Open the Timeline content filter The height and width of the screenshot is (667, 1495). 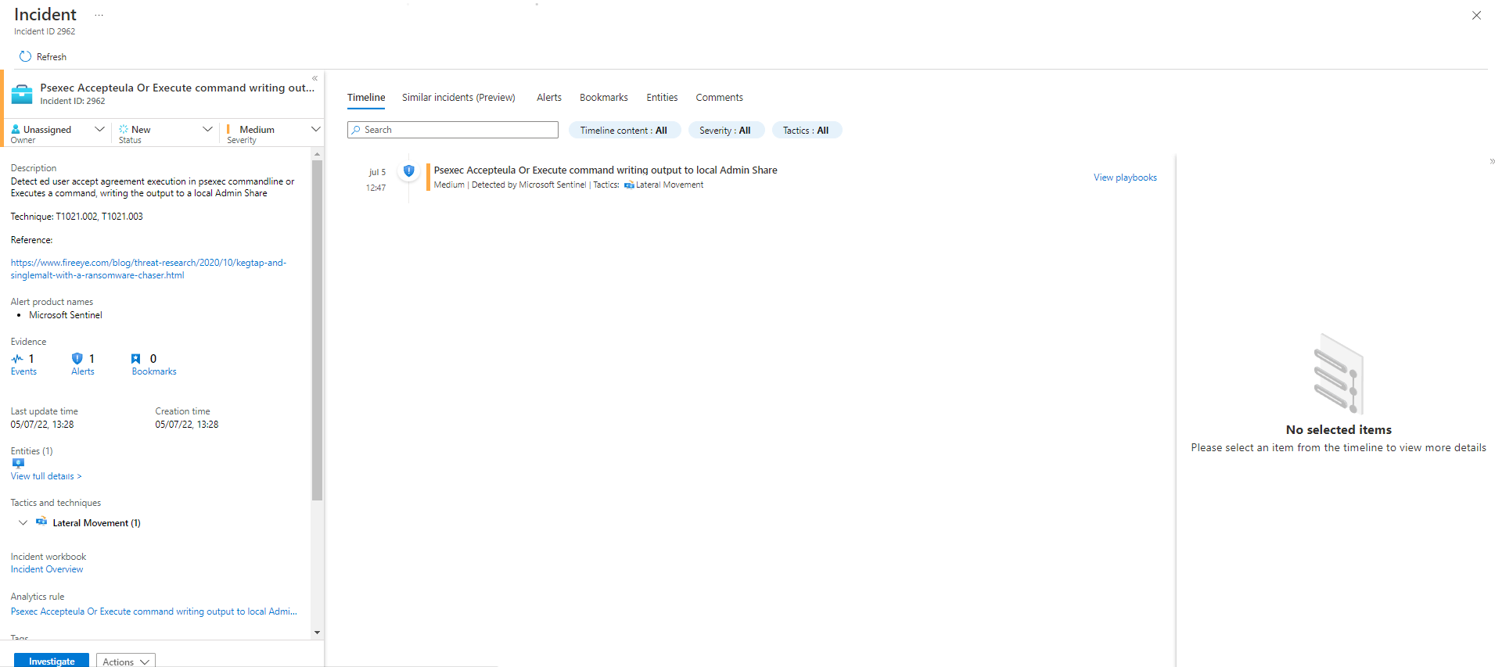point(624,131)
